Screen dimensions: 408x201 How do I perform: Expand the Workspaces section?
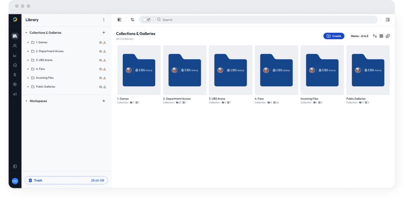pyautogui.click(x=27, y=101)
